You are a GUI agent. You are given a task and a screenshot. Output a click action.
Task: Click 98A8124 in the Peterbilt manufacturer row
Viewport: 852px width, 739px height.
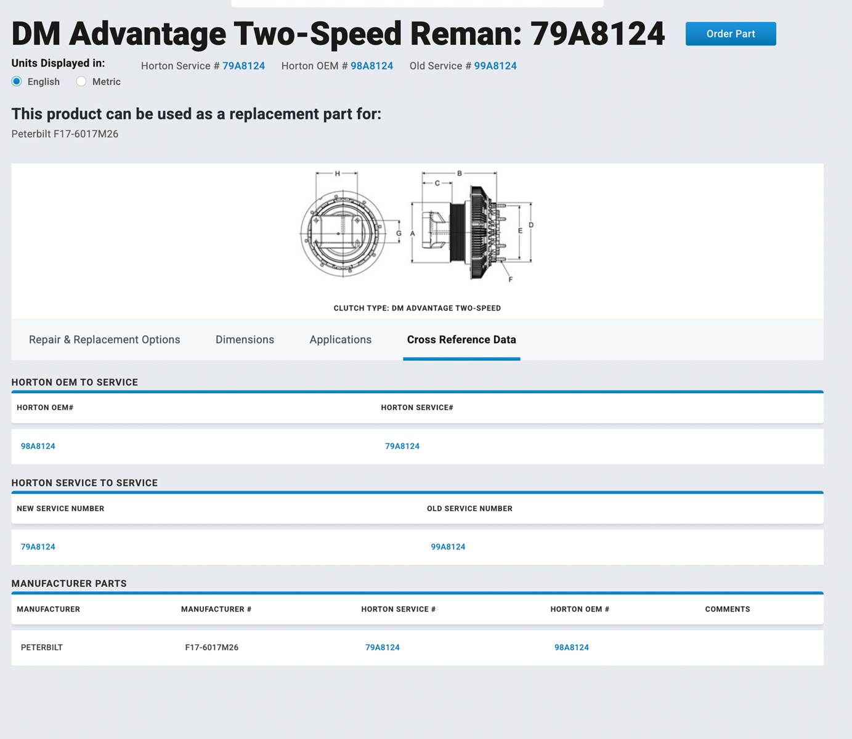pyautogui.click(x=572, y=647)
